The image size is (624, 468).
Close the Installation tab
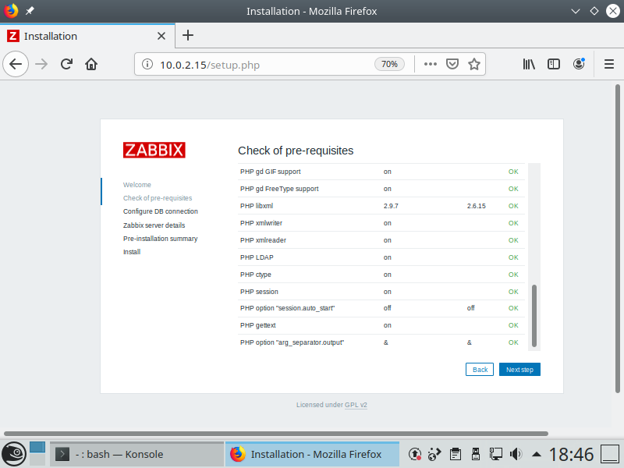[161, 36]
